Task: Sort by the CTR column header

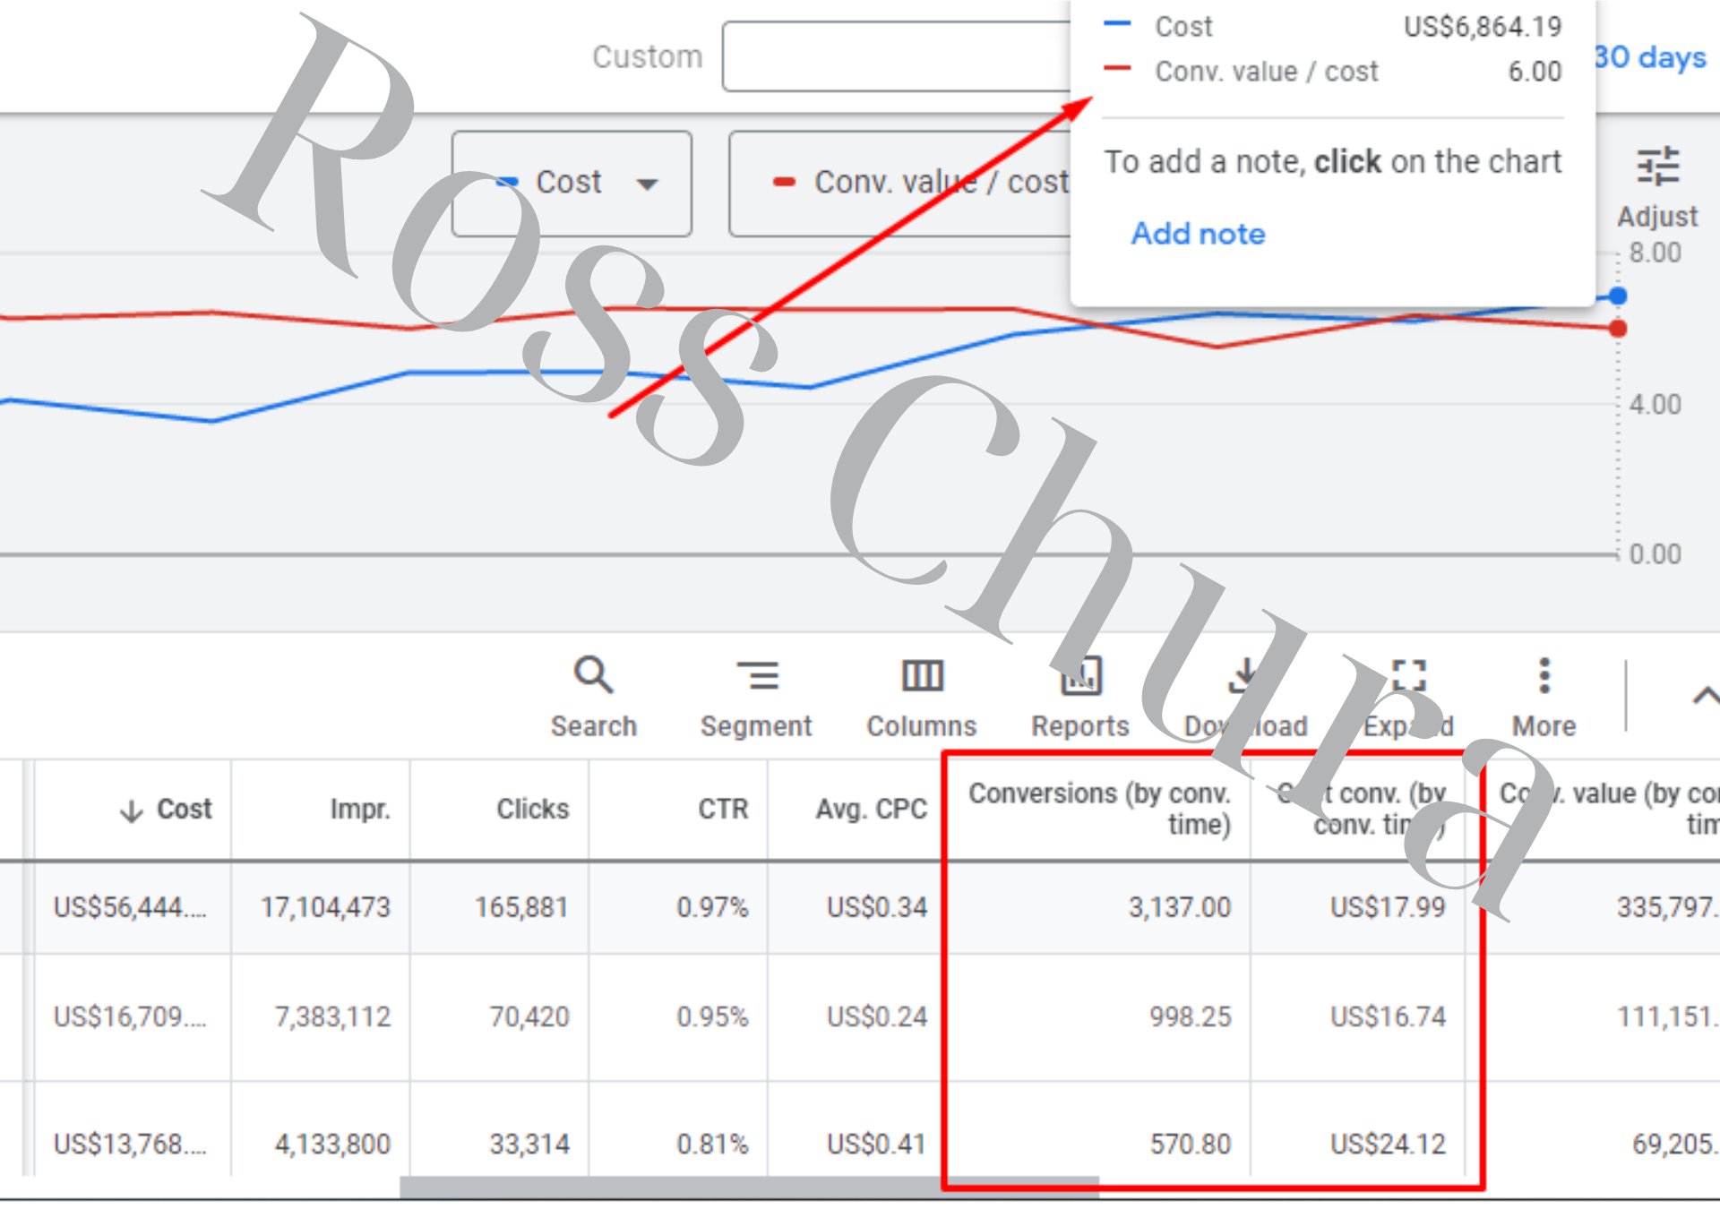Action: 723,810
